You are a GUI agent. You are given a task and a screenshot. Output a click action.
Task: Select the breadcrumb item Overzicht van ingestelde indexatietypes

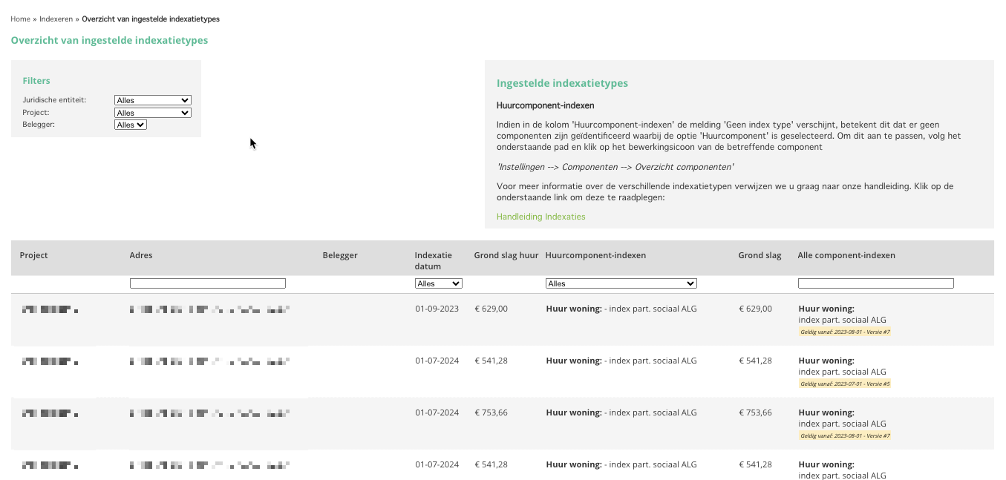151,19
